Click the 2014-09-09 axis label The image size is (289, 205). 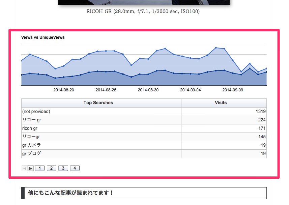tap(233, 90)
